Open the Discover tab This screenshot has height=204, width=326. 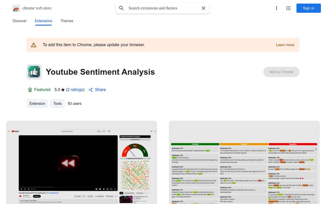point(20,21)
